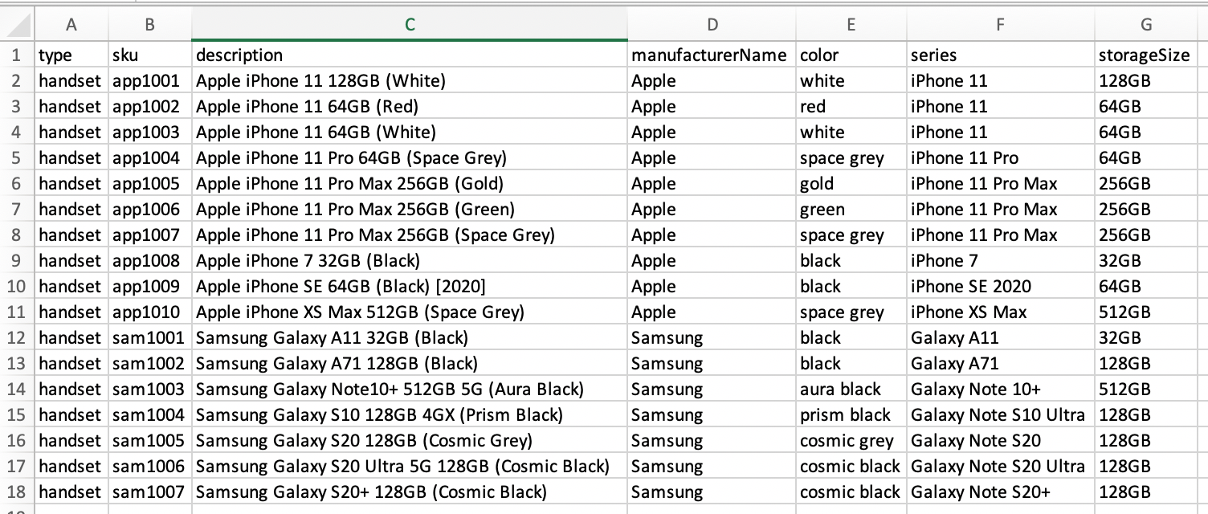Select cell containing app1002

[x=150, y=106]
